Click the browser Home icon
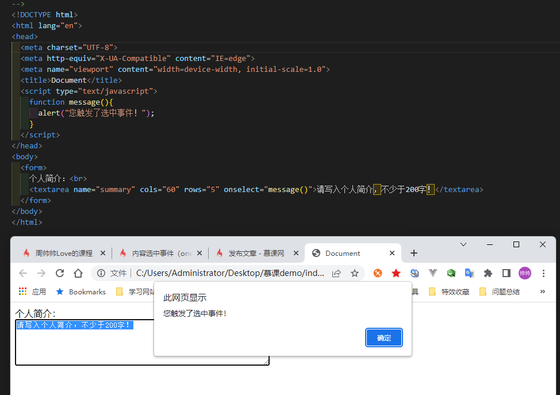This screenshot has width=560, height=395. [78, 273]
